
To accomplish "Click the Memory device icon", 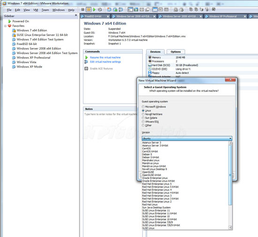I will click(150, 57).
